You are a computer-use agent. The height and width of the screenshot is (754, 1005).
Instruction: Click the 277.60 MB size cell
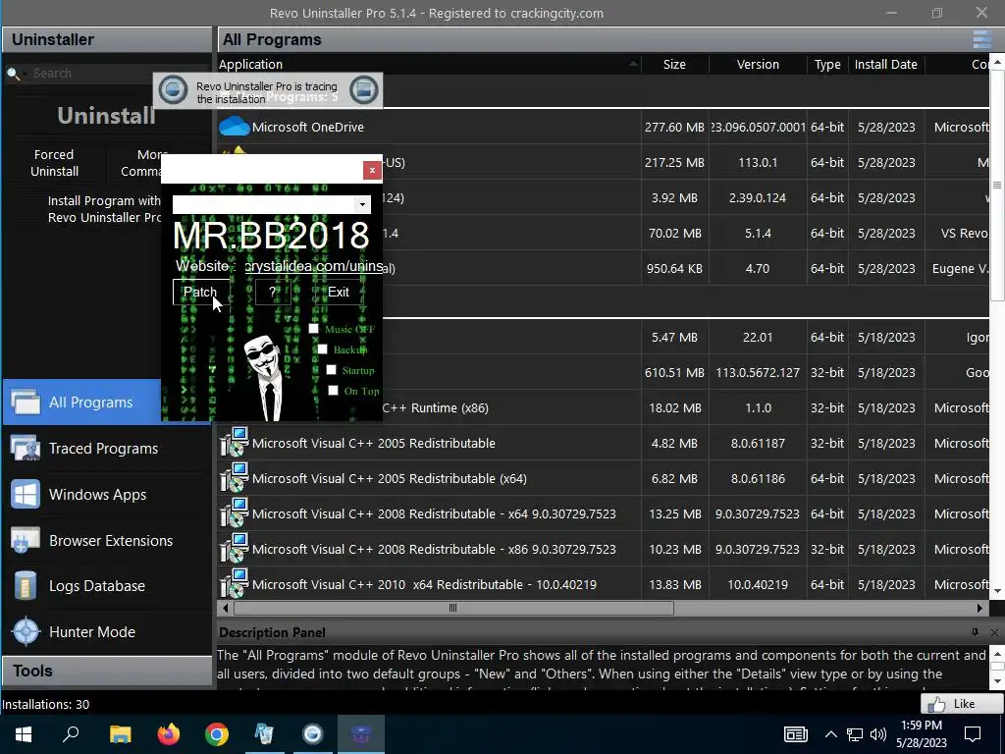point(674,127)
